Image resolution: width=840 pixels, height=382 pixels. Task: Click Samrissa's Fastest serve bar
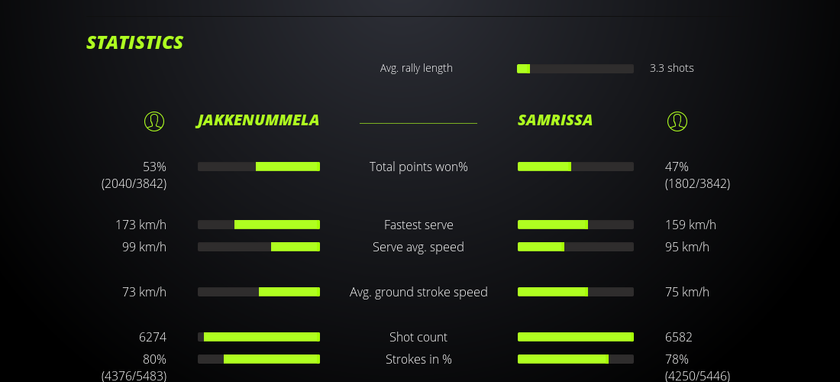click(x=575, y=225)
